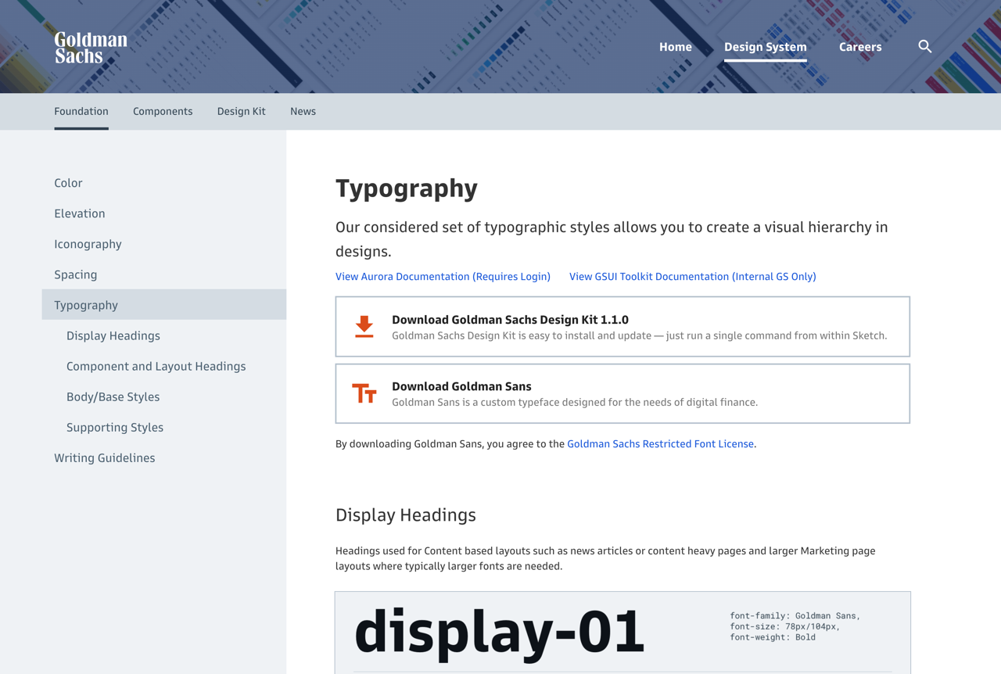Jump to Component and Layout Headings

pyautogui.click(x=156, y=366)
